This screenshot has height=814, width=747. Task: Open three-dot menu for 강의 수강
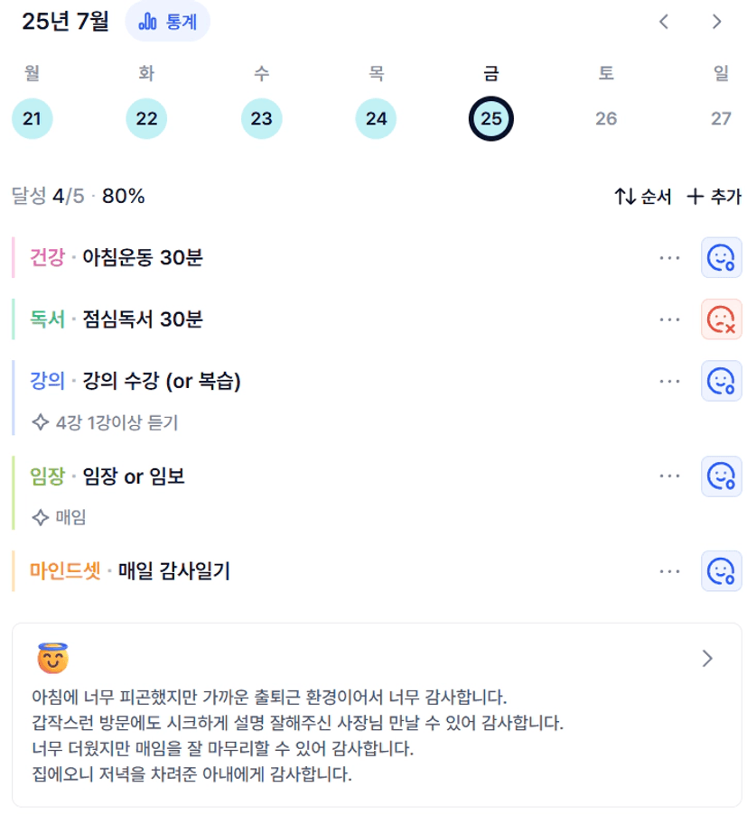[669, 381]
